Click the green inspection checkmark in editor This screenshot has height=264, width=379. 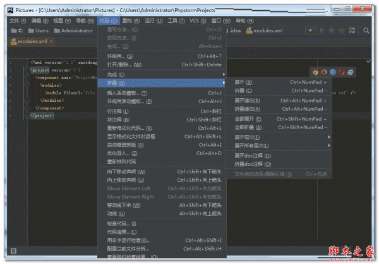[368, 61]
